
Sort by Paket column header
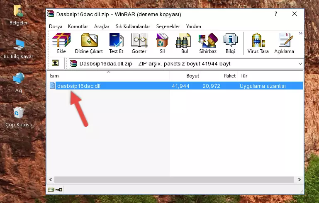point(219,76)
